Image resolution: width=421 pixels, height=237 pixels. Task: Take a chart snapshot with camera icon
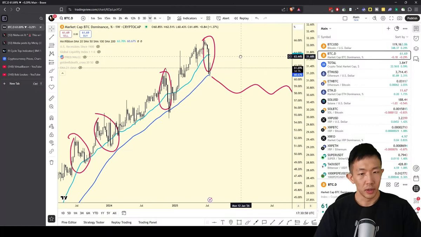(x=400, y=18)
